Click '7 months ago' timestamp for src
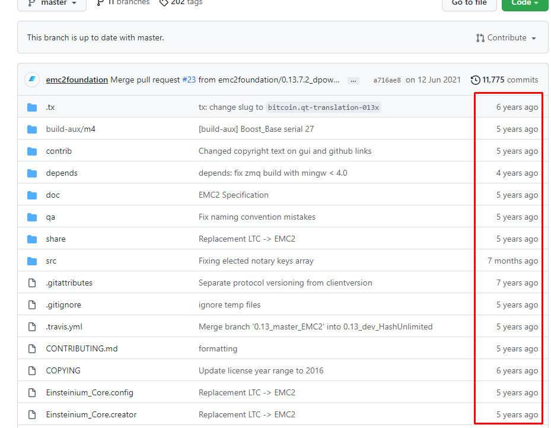 pos(512,261)
